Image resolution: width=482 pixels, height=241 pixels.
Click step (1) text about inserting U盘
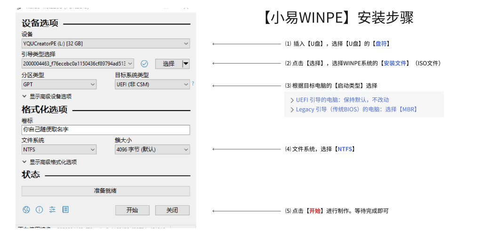pyautogui.click(x=337, y=44)
